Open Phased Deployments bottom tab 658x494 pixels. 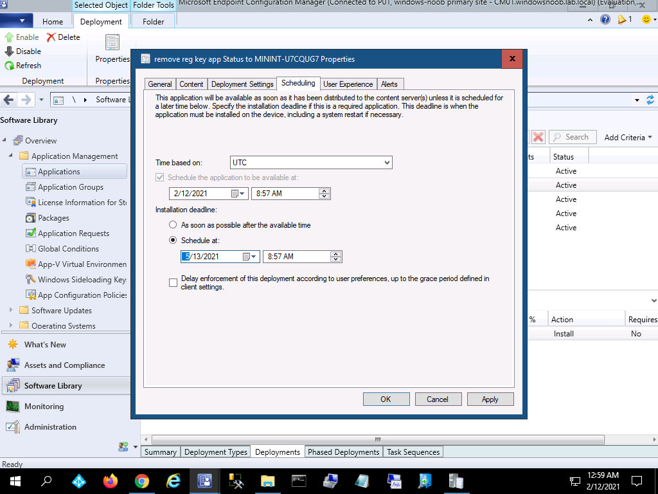[x=343, y=452]
